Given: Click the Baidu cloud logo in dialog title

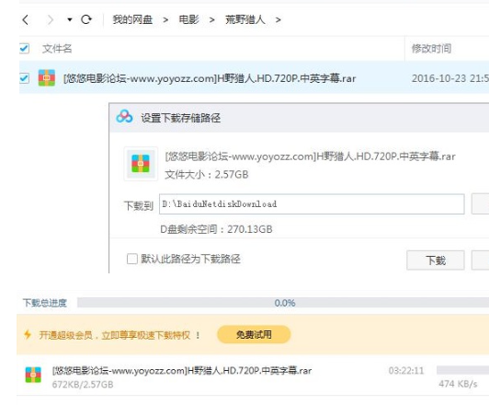Looking at the screenshot, I should pyautogui.click(x=124, y=117).
